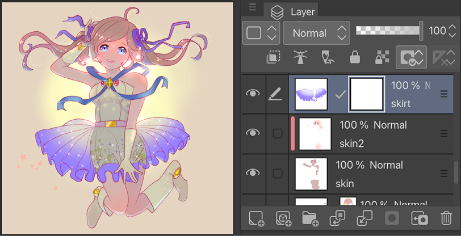Select the skirt layer thumbnail

[311, 94]
